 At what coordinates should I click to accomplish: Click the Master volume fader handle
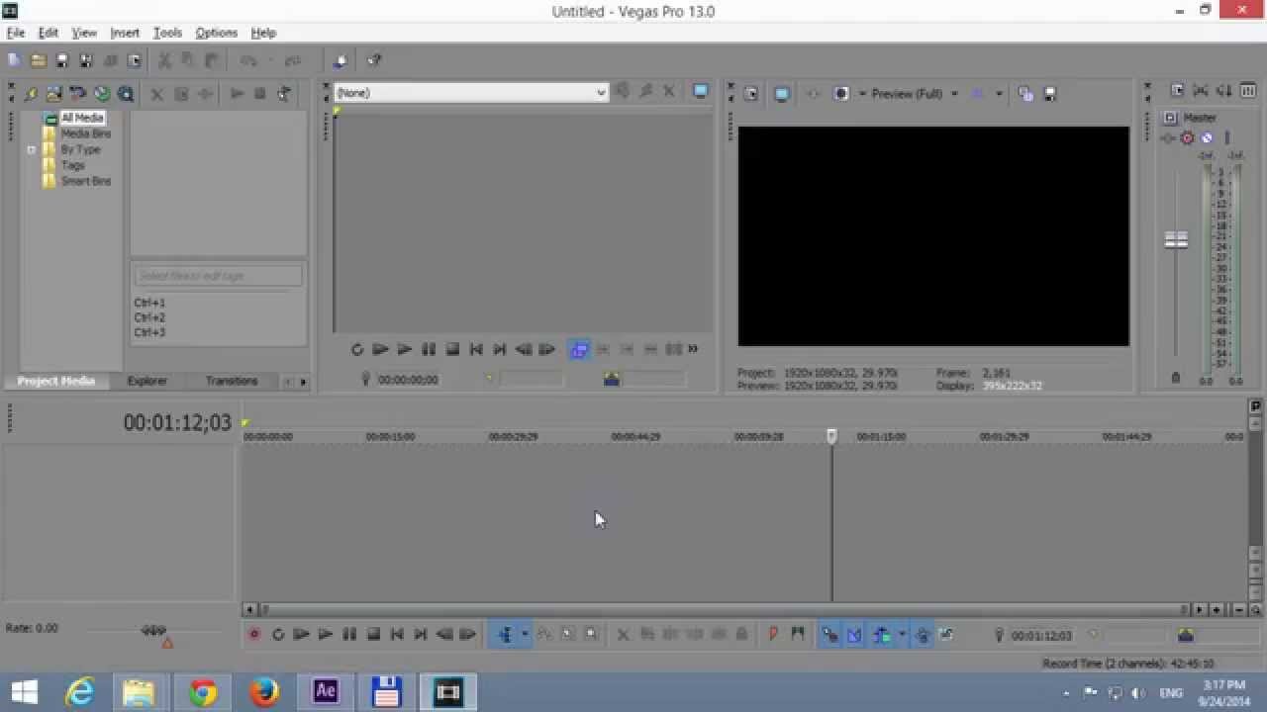1176,240
